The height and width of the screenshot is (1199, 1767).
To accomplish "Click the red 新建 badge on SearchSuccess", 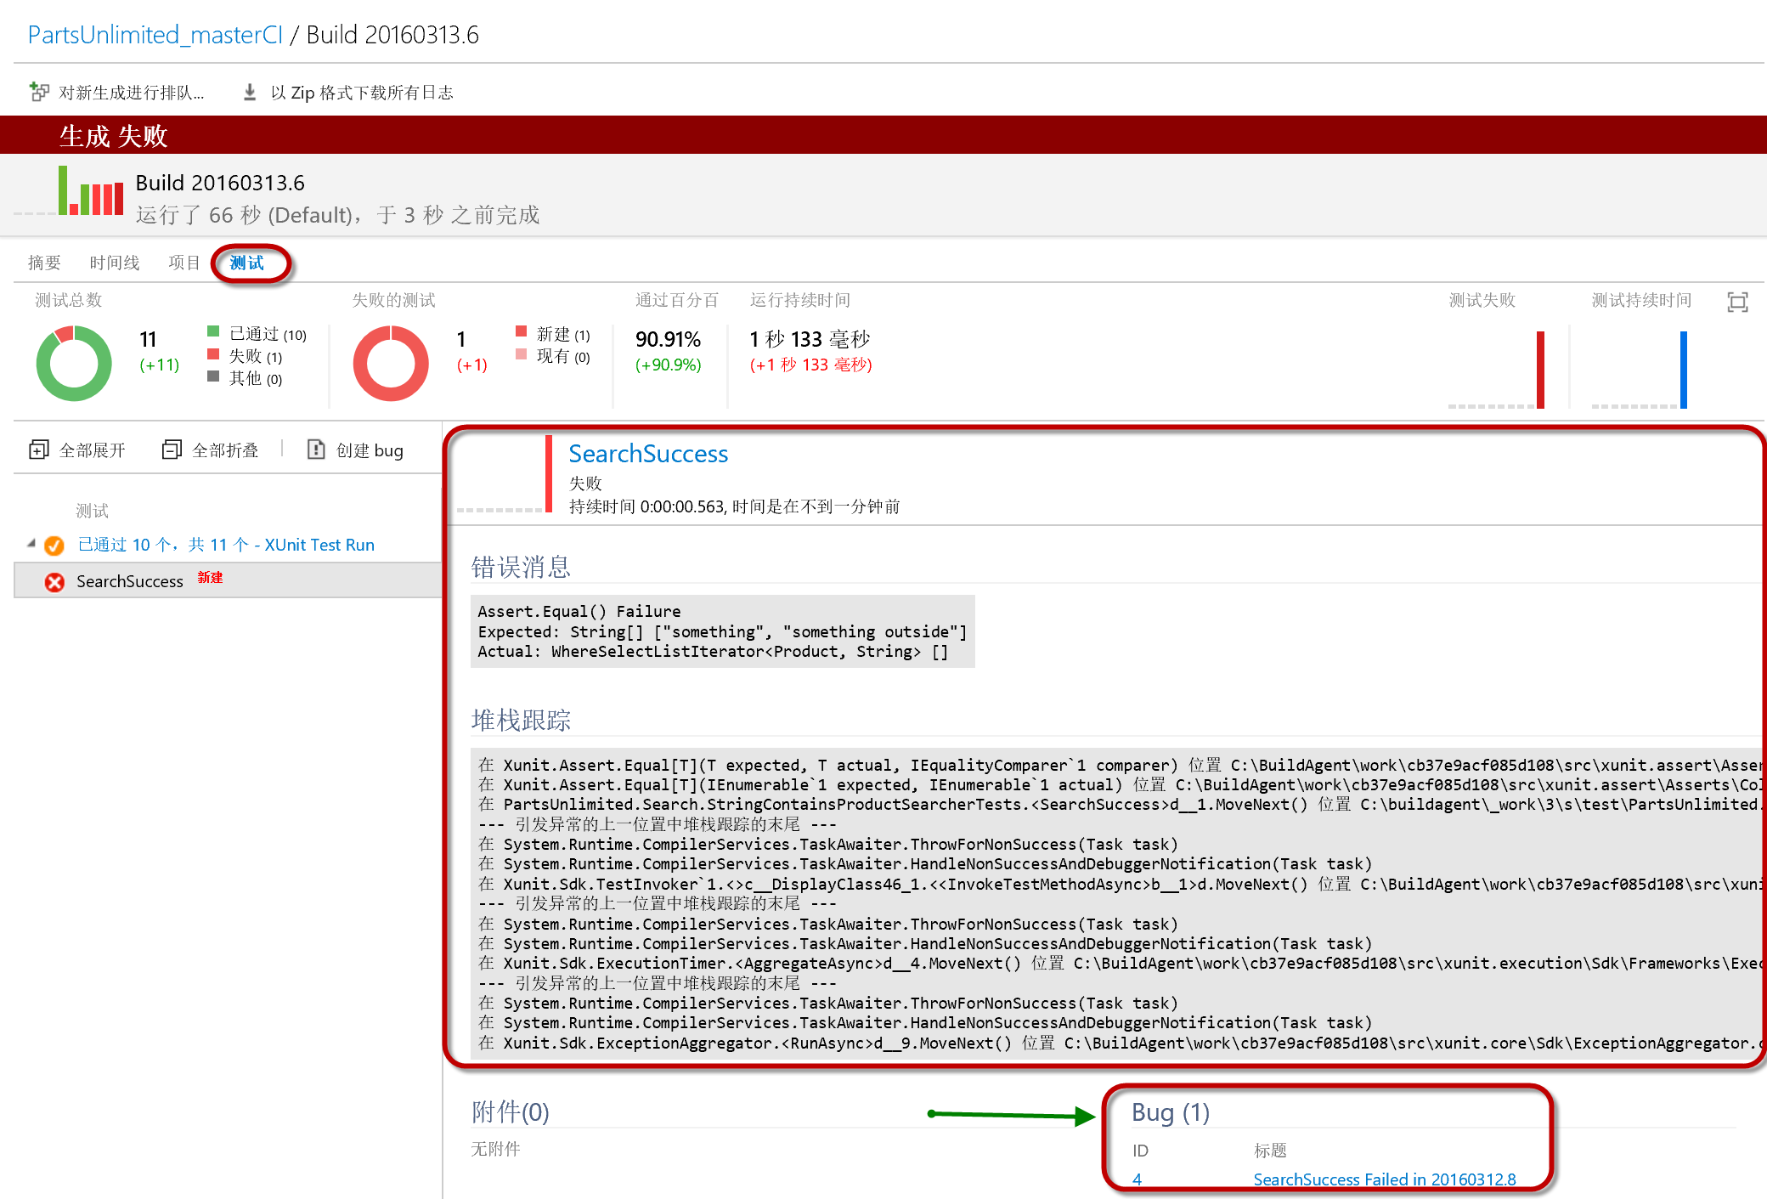I will pos(210,578).
